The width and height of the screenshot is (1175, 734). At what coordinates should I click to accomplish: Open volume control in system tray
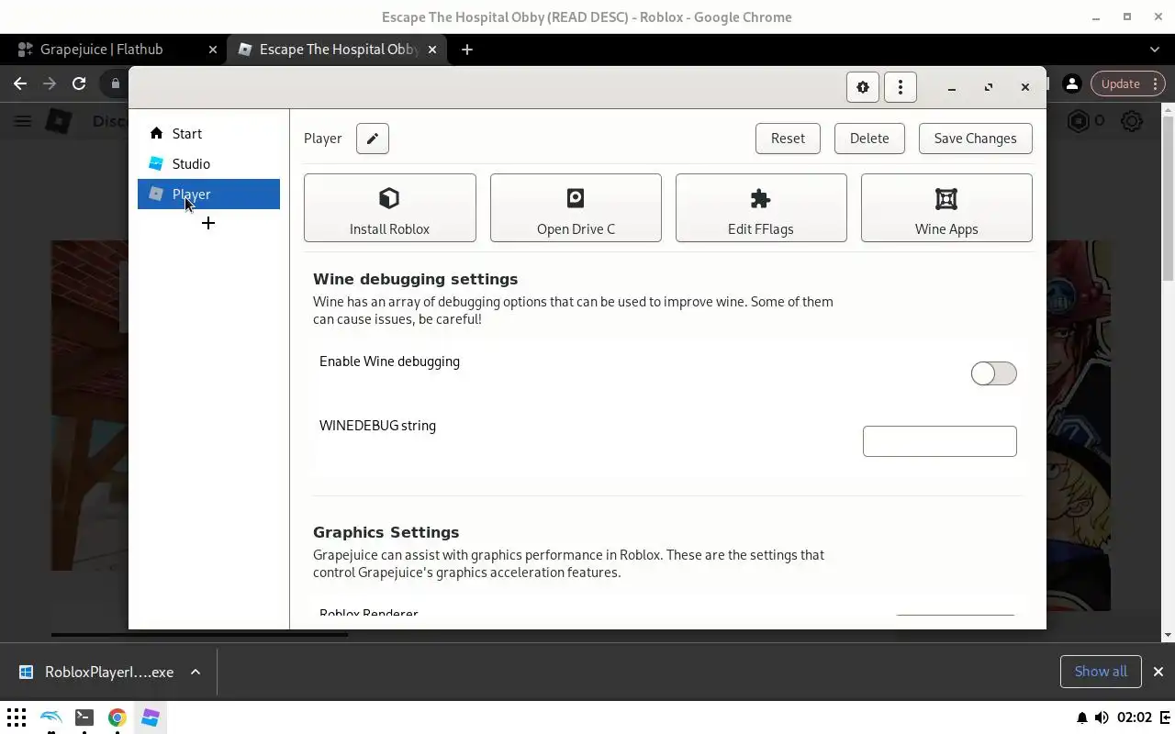pyautogui.click(x=1102, y=717)
